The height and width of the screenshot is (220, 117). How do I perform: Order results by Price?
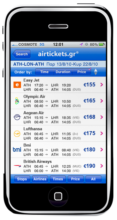(x=82, y=72)
